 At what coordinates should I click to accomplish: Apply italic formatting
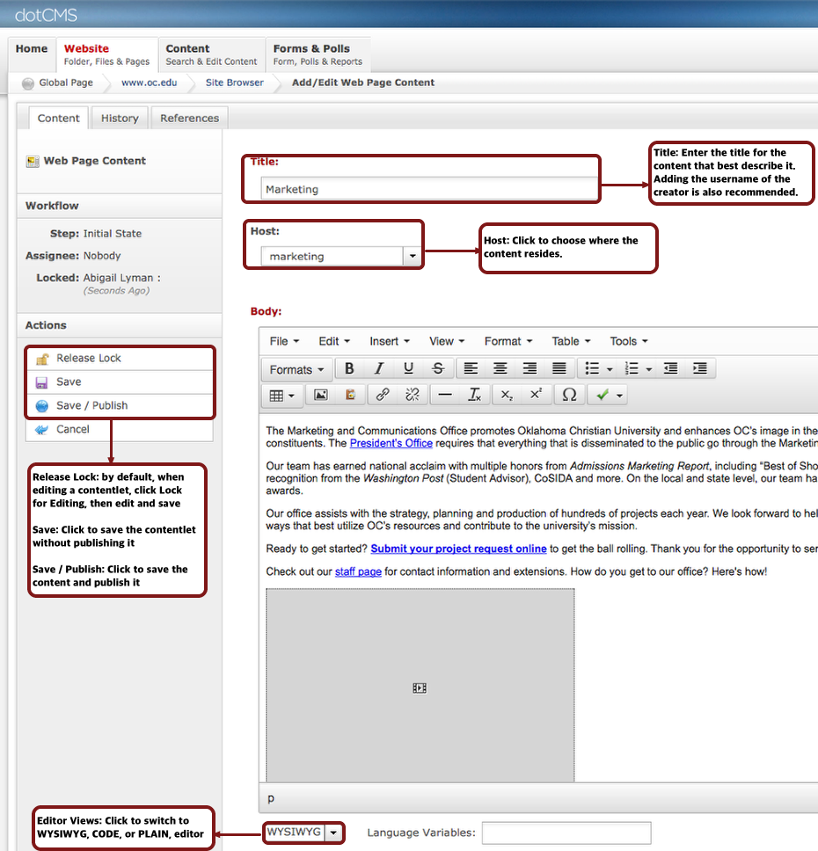(x=379, y=369)
